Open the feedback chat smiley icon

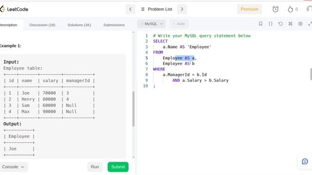click(x=305, y=161)
